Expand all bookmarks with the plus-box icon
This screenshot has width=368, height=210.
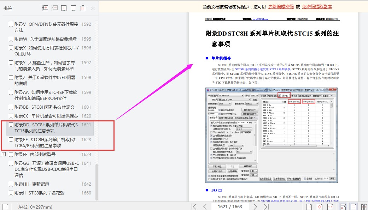[x=45, y=8]
